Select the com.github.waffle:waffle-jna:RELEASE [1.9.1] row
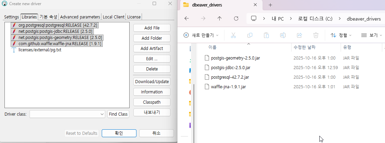Viewport: 385px width, 143px height. click(x=57, y=44)
